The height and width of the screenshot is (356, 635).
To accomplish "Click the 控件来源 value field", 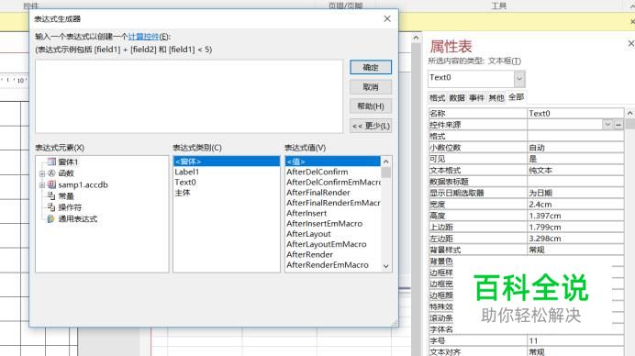I will (x=564, y=125).
